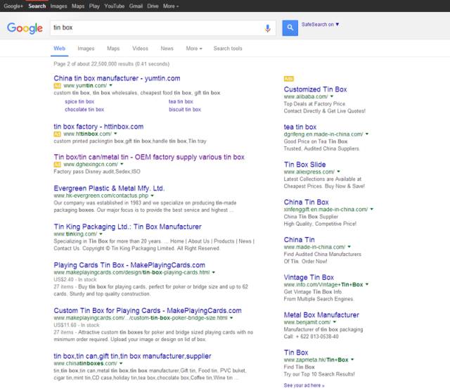Expand arrow next to dgrifeng.en.made-in-china.com URL
Screen dimensions: 450x389
pos(367,134)
